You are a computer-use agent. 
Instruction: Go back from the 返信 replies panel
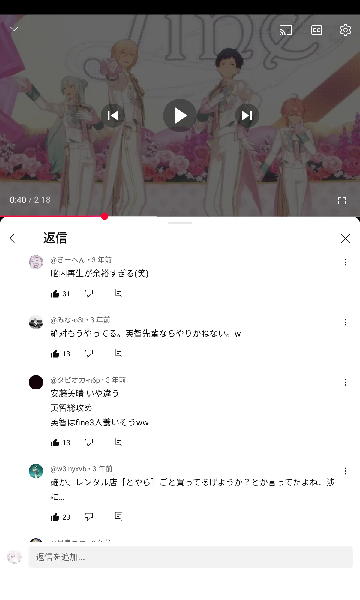tap(15, 238)
